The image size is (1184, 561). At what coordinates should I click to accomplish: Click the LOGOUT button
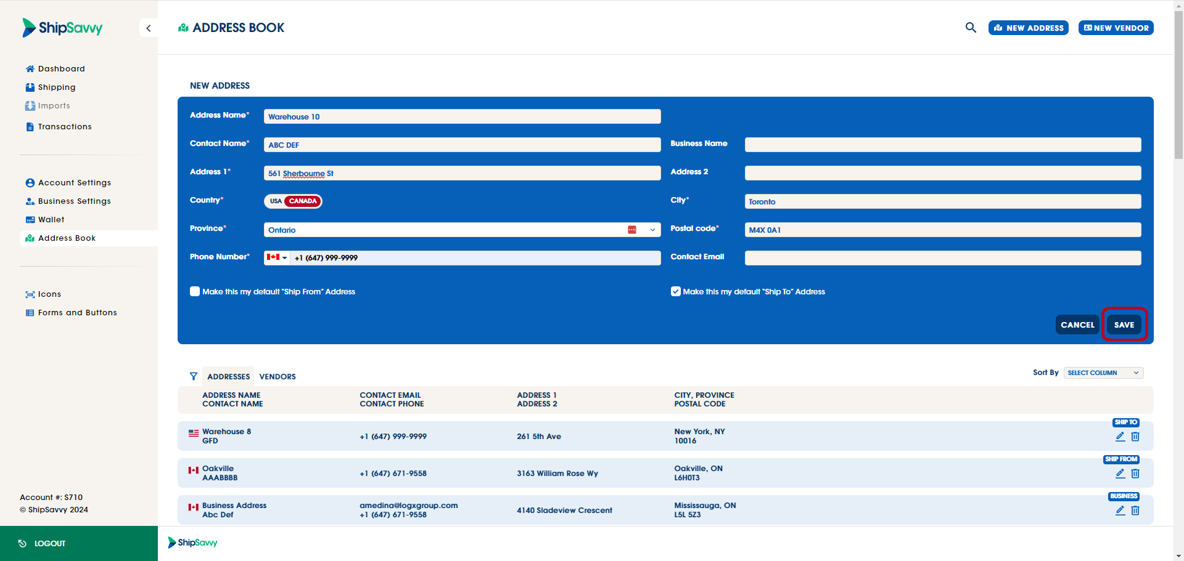79,543
